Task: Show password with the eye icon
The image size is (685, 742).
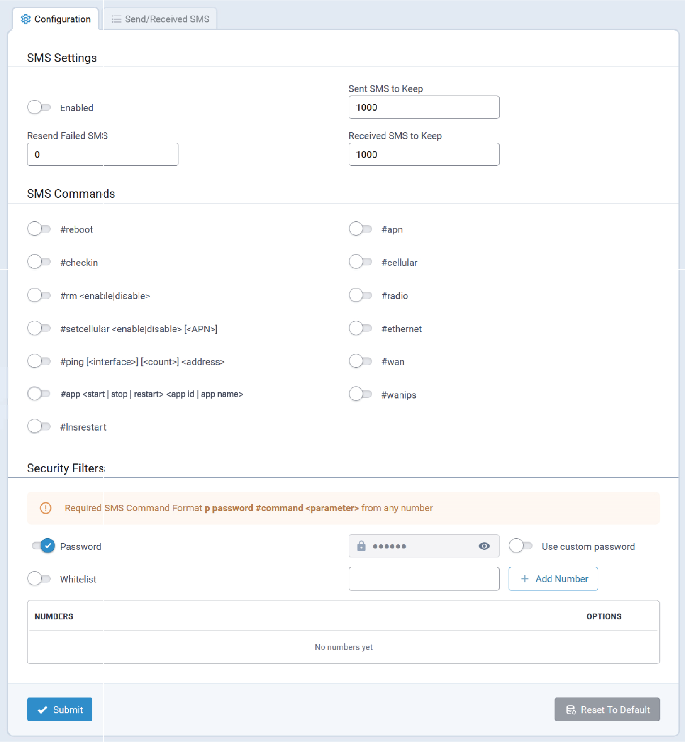Action: click(x=484, y=546)
